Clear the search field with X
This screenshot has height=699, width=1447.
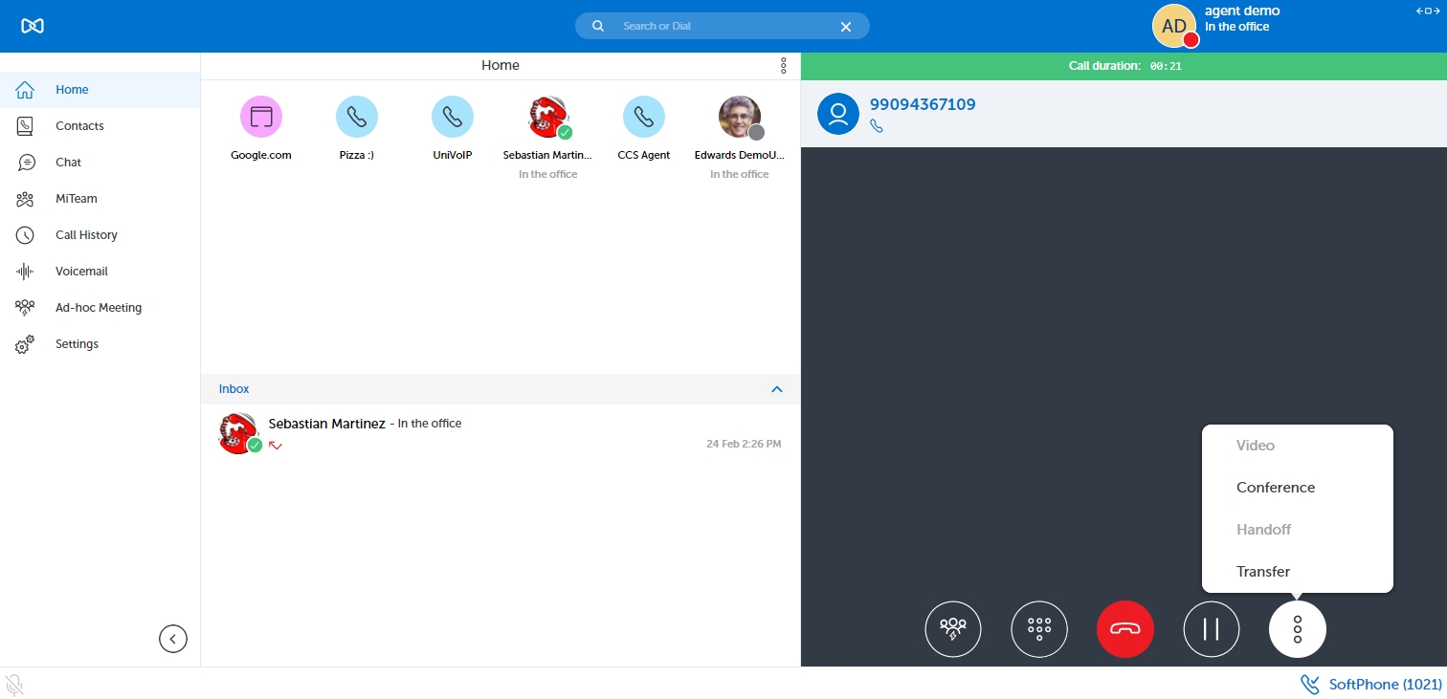click(x=846, y=27)
